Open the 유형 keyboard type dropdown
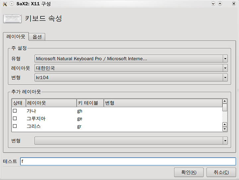Image resolution: width=239 pixels, height=180 pixels. click(131, 59)
